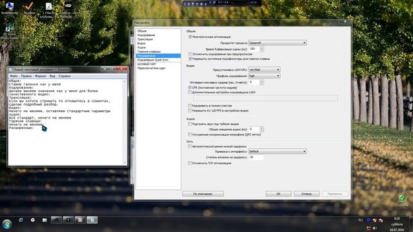Decrease scene buffering time with down arrow
The image size is (413, 232).
[x=261, y=50]
